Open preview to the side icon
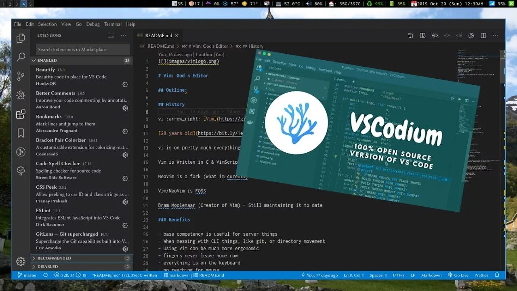 coord(422,36)
